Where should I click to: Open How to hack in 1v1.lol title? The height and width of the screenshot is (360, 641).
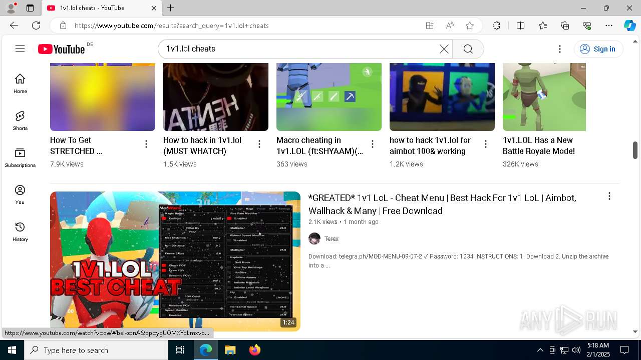coord(202,145)
